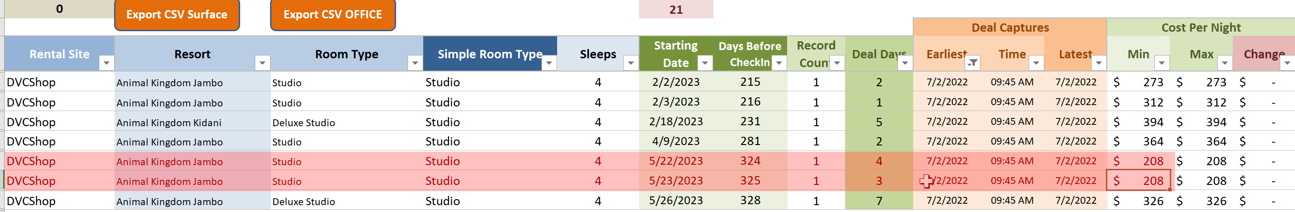Open the Resort column filter dropdown

262,63
